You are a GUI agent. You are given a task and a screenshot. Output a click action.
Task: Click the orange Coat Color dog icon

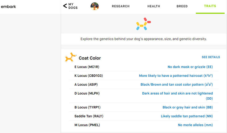pos(70,57)
